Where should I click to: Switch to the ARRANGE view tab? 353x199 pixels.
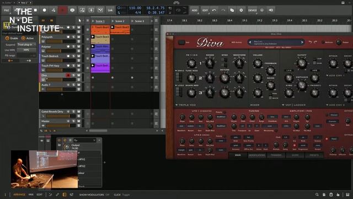19,195
